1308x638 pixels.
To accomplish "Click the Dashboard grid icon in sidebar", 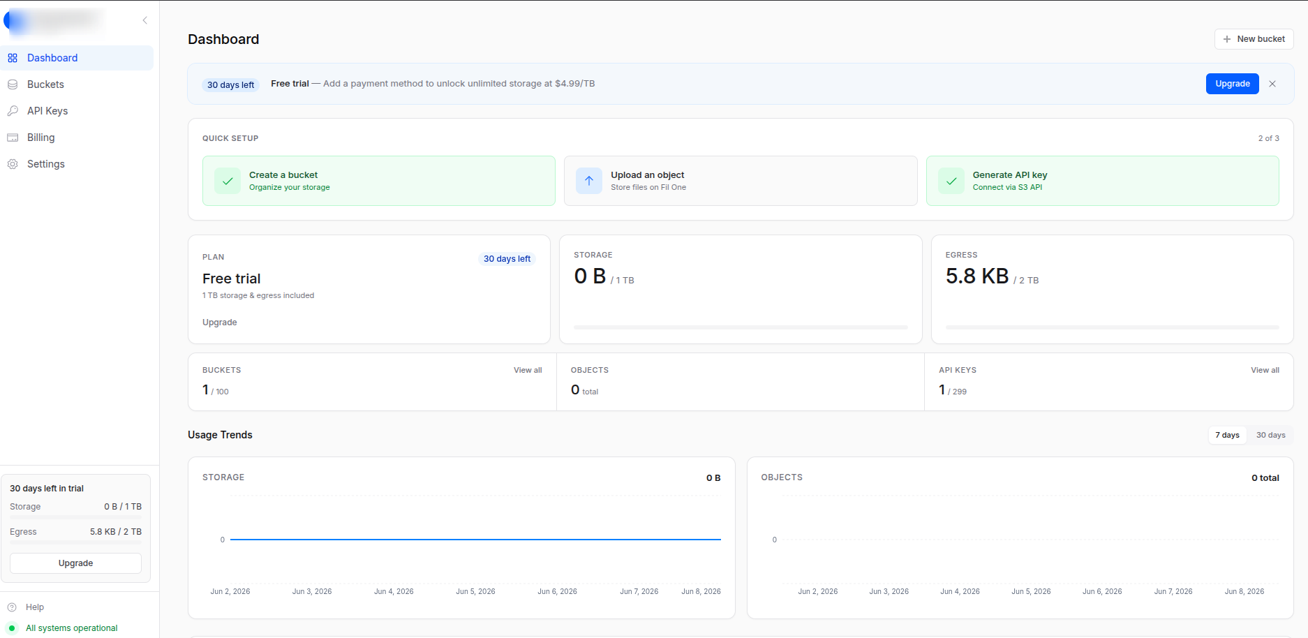I will point(13,58).
